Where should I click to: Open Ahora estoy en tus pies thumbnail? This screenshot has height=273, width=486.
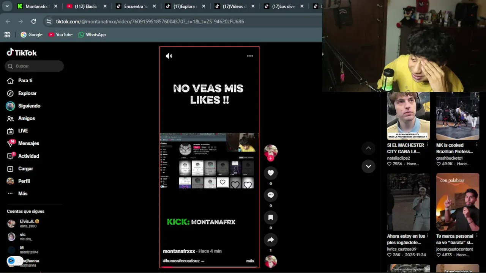point(408,202)
